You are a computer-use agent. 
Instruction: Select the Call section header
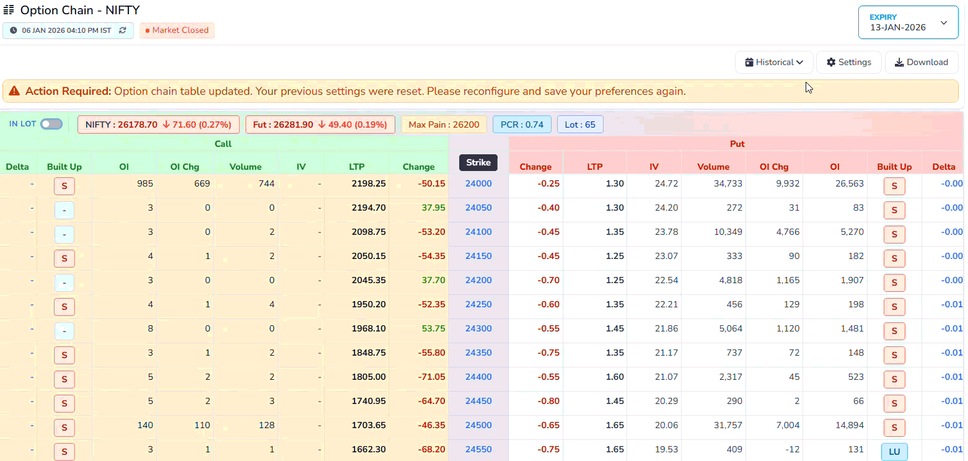[223, 144]
